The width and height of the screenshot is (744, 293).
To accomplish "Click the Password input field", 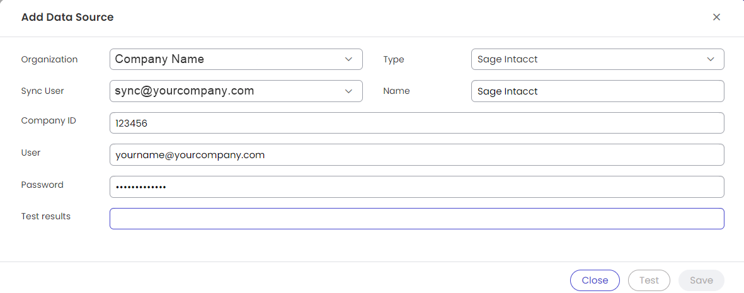I will coord(416,187).
